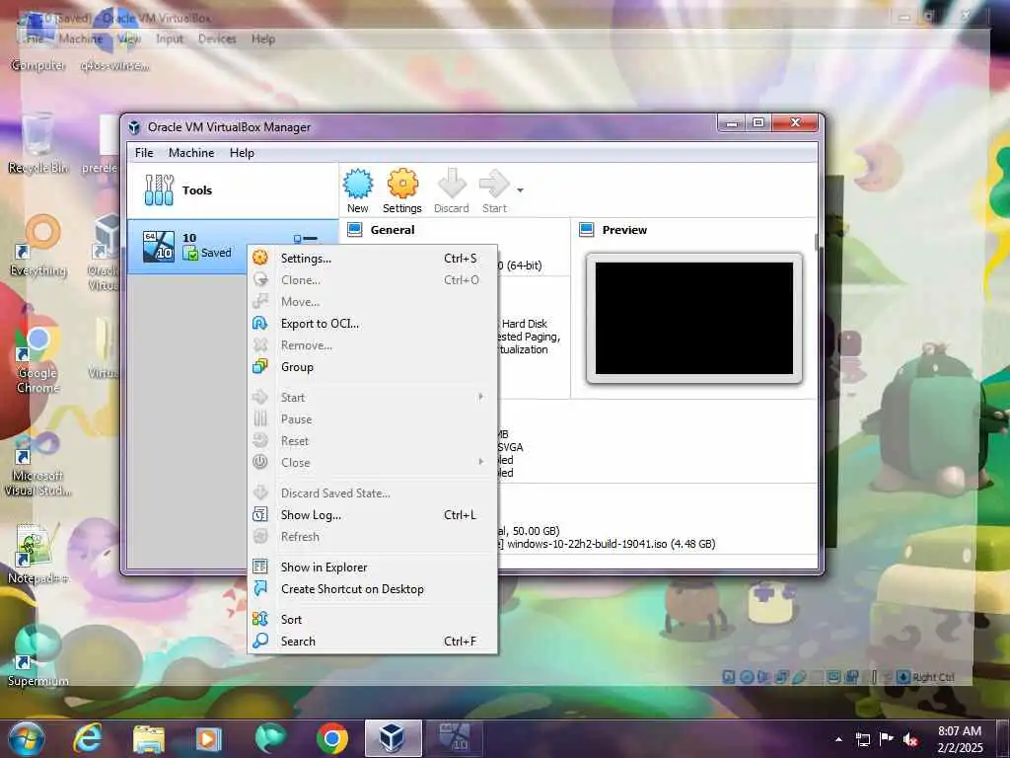
Task: Click the network tray icon
Action: 862,739
